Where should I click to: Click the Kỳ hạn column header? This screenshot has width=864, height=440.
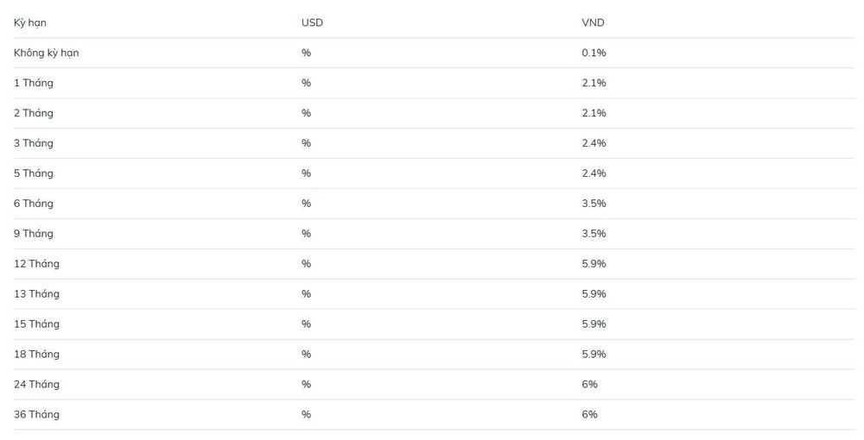point(29,22)
